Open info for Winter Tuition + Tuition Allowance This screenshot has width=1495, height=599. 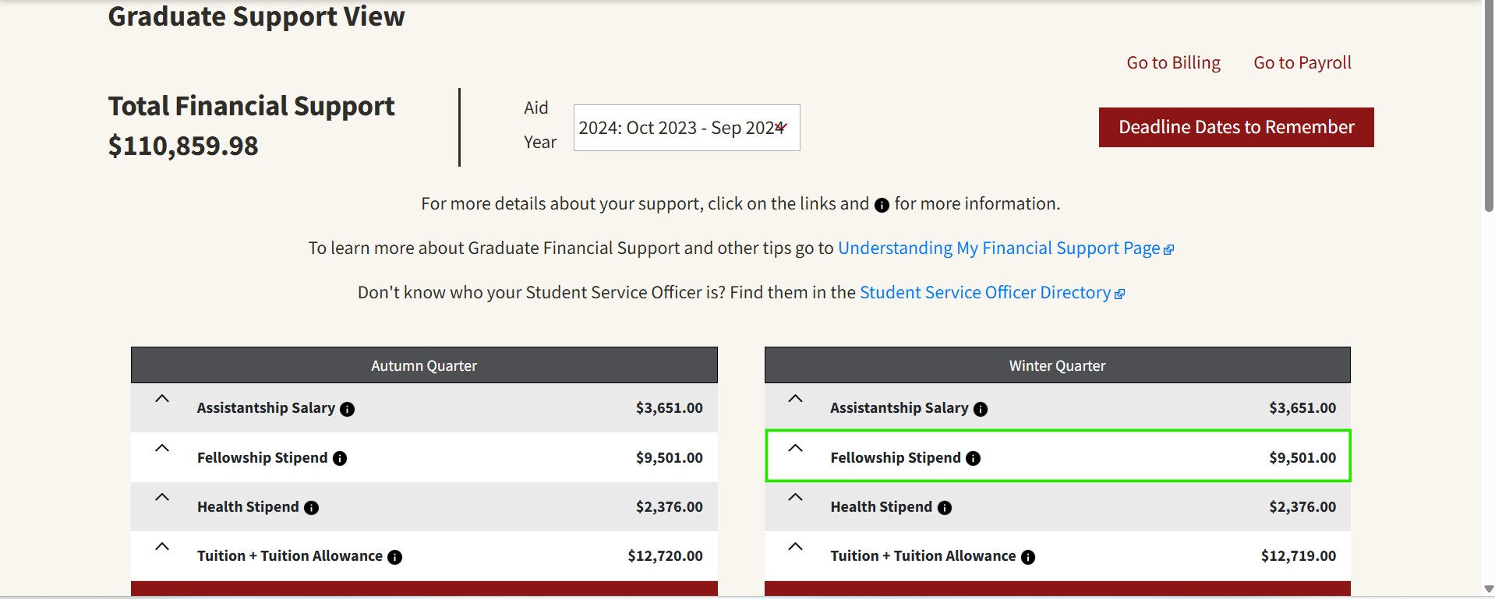(1028, 556)
